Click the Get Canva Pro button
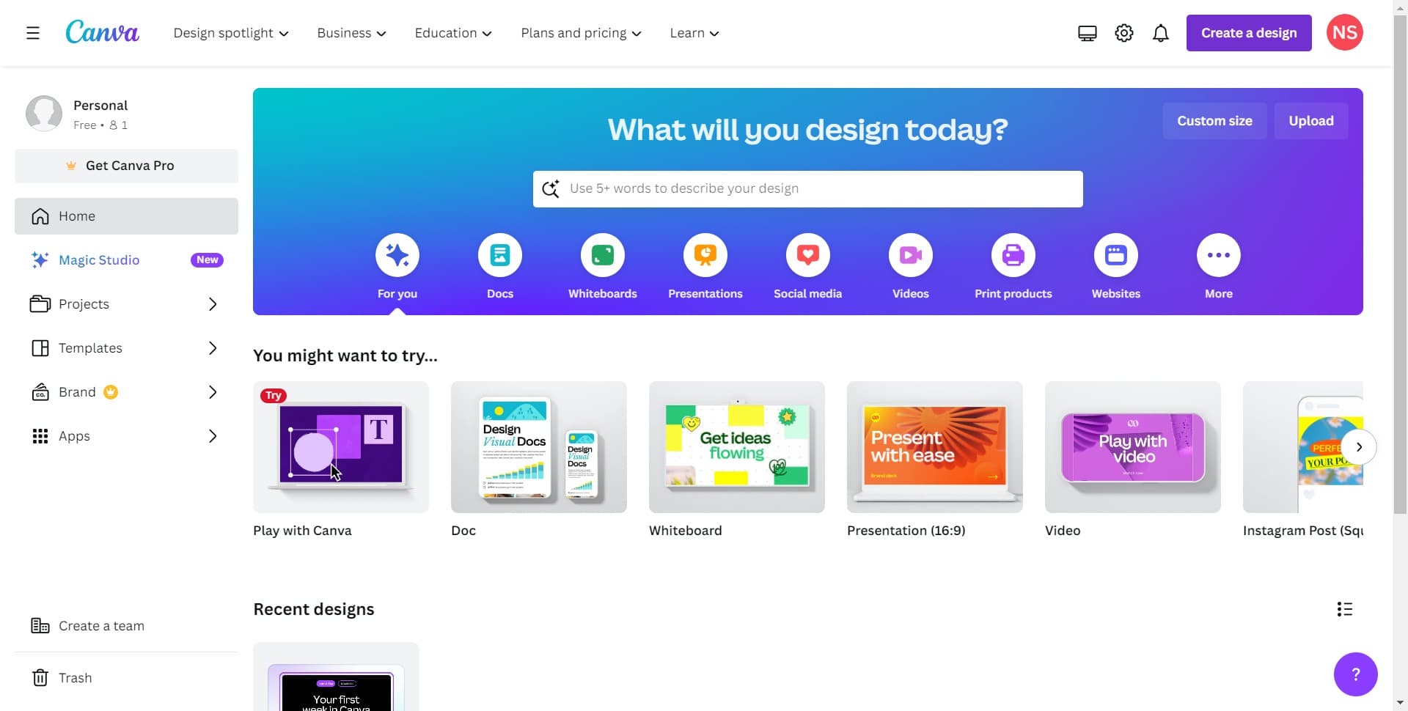Image resolution: width=1408 pixels, height=711 pixels. click(x=125, y=166)
